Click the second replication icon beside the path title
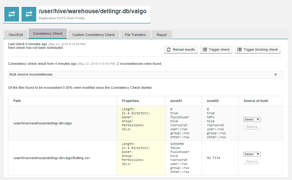The image size is (292, 180). tap(29, 14)
